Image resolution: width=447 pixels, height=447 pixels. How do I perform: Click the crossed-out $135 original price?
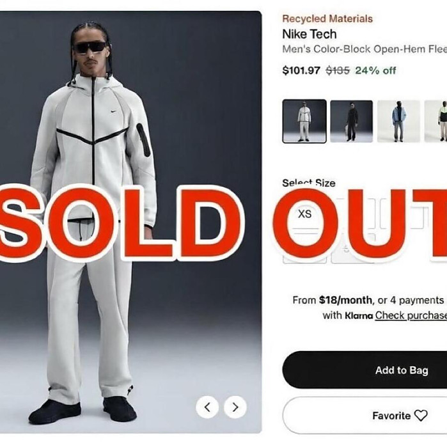pyautogui.click(x=338, y=70)
